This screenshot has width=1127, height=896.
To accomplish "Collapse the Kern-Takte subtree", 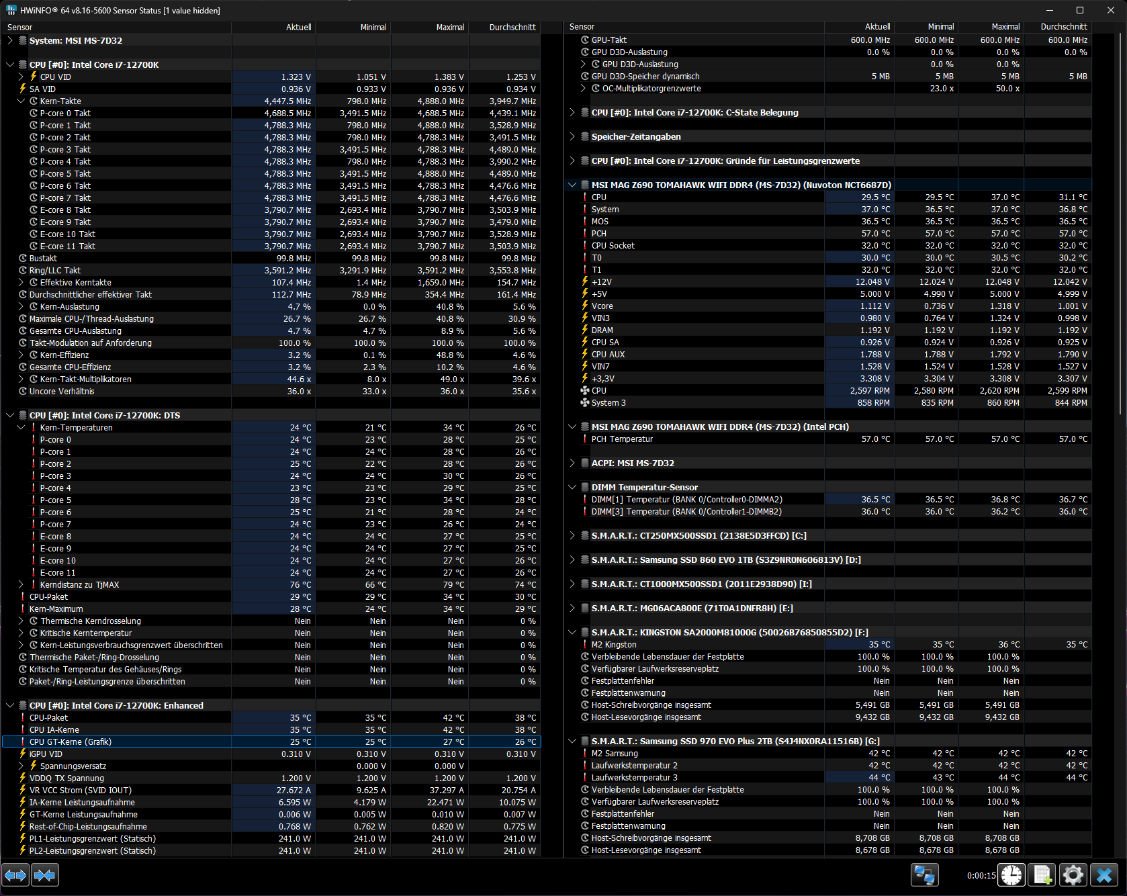I will 21,101.
